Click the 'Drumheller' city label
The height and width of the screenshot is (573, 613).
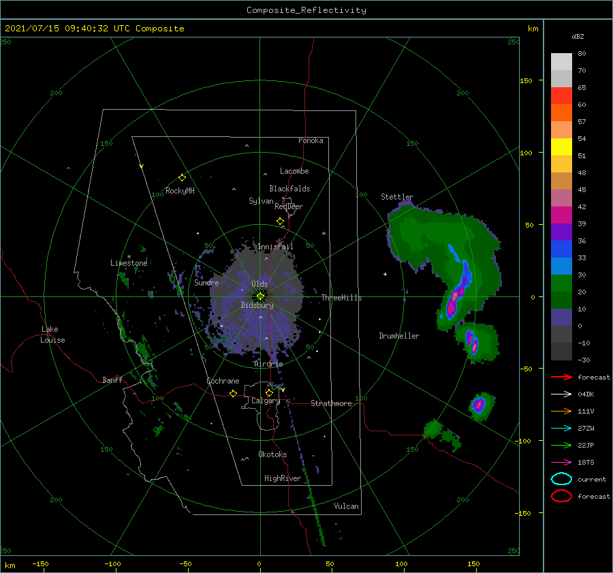coord(399,336)
